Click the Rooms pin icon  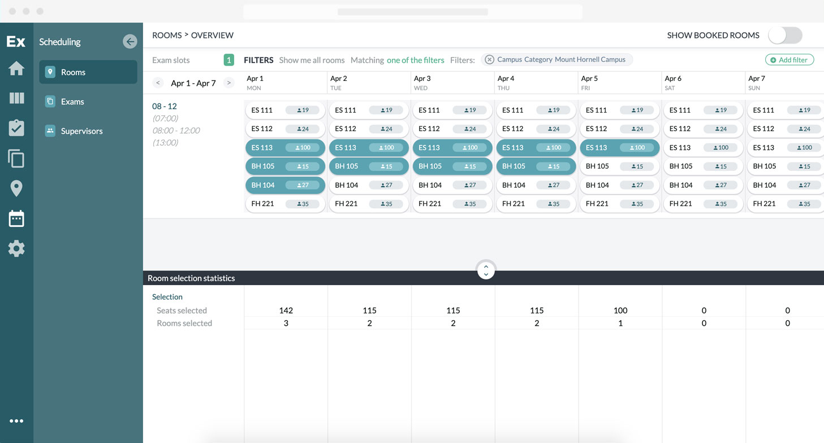50,72
